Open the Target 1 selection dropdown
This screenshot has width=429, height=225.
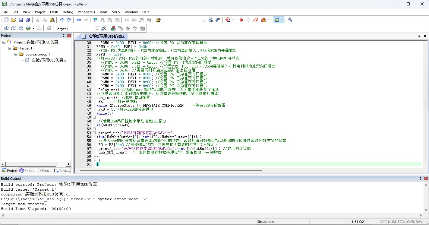pos(97,29)
